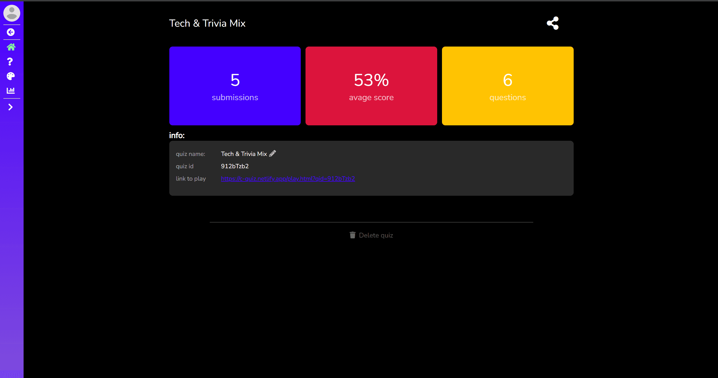Image resolution: width=718 pixels, height=378 pixels.
Task: Click the 'link to play' label
Action: [x=191, y=179]
